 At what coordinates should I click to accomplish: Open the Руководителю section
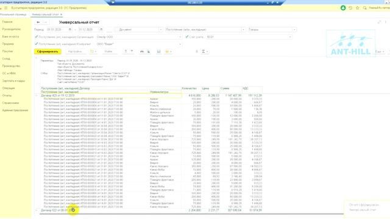point(12,29)
